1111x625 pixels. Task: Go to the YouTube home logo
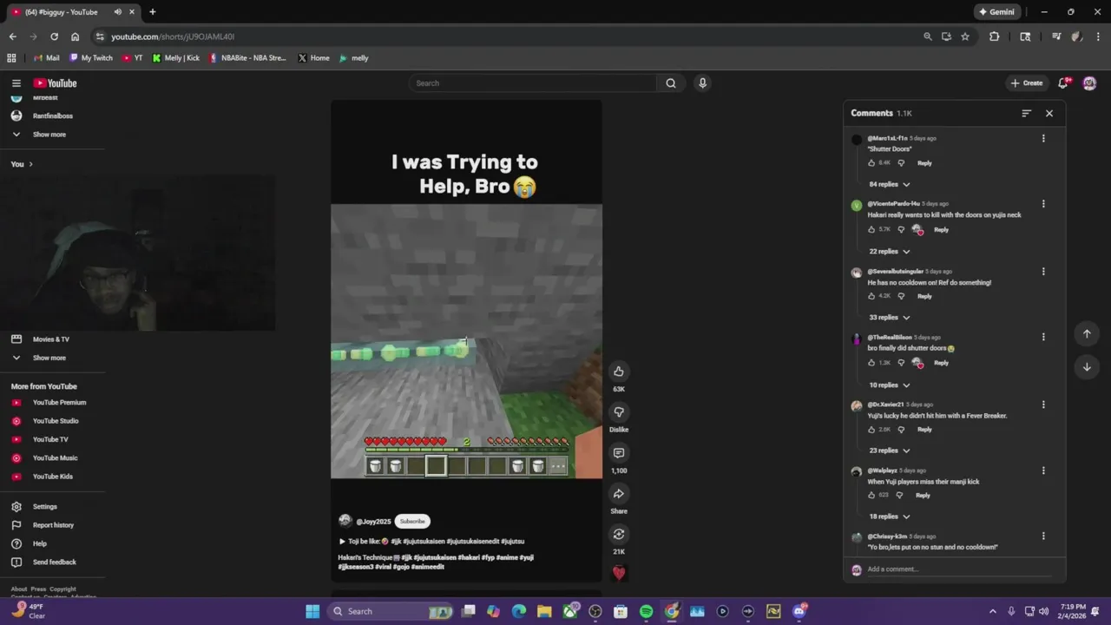point(55,83)
